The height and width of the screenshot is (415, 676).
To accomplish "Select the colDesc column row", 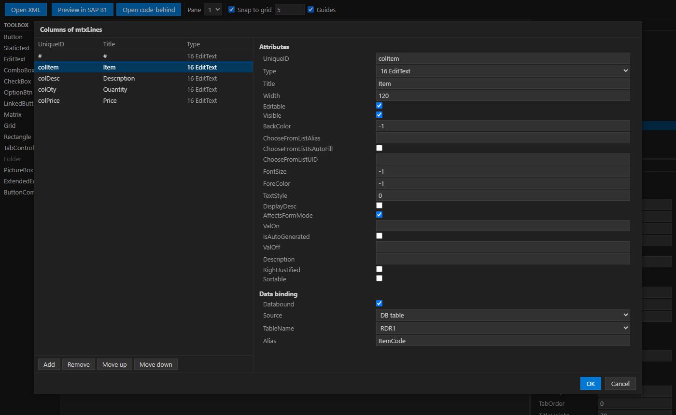I will coord(143,78).
